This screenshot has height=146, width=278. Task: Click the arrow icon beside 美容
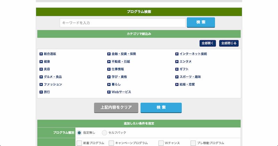click(41, 69)
